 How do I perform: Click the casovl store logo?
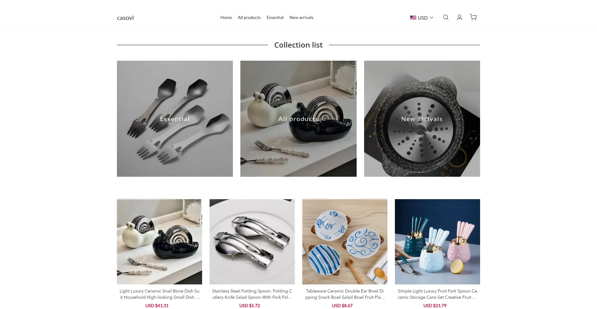coord(125,18)
